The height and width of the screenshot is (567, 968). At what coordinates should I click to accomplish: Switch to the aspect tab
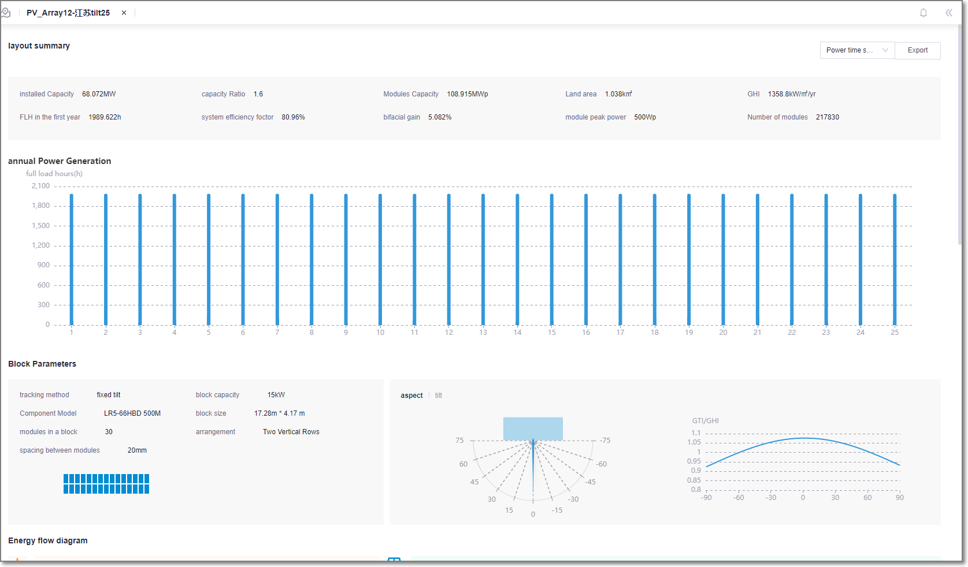pos(411,396)
